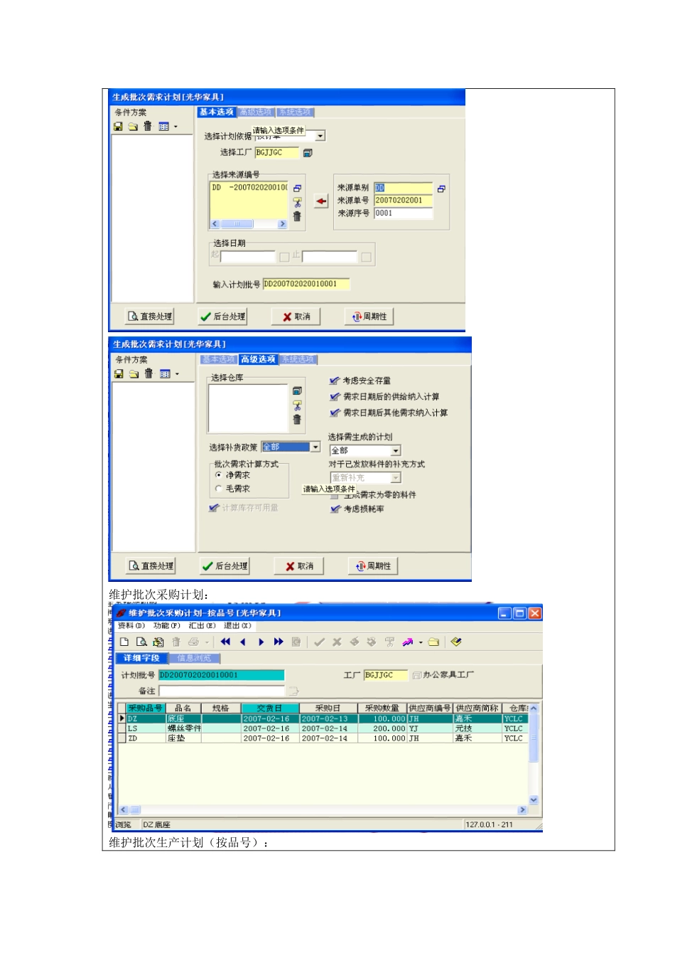Open the folder icon under 条件方案 in the first dialog

tap(133, 127)
